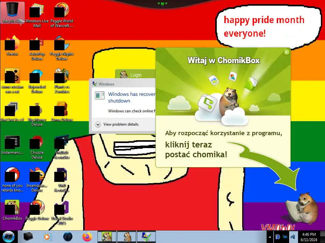This screenshot has width=325, height=243.
Task: Select Peggle Nights Deluxe icon
Action: (x=62, y=48)
